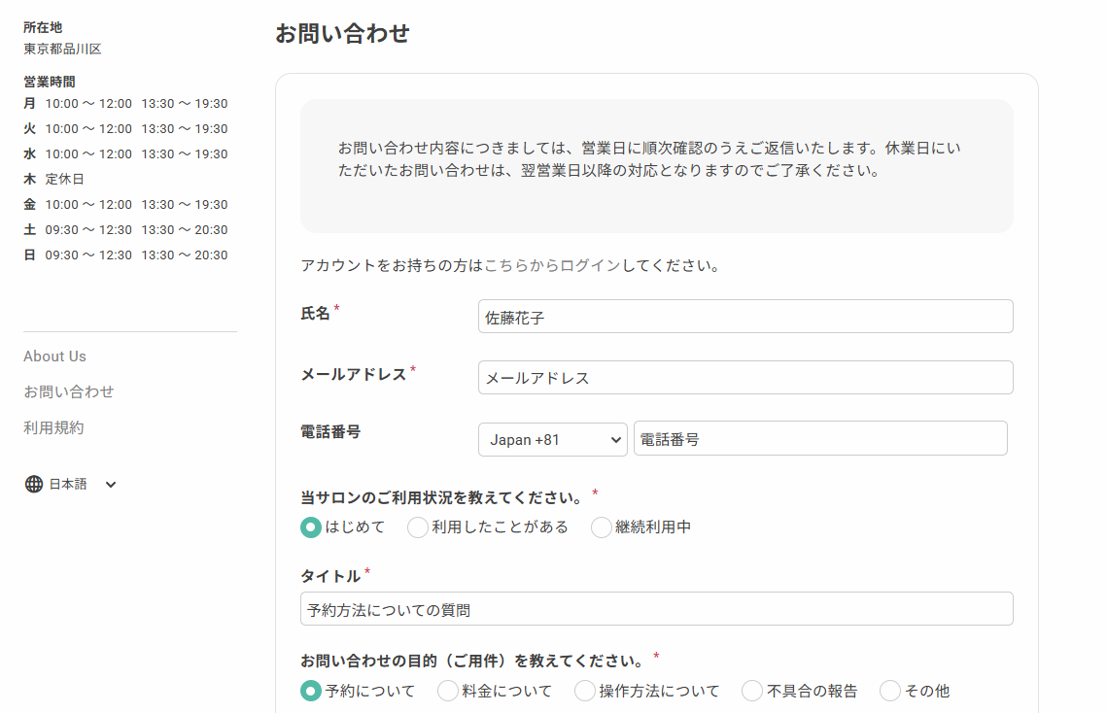1107x713 pixels.
Task: Expand the 日本語 language chevron
Action: pyautogui.click(x=111, y=485)
